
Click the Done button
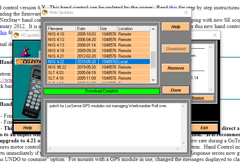[x=176, y=90]
